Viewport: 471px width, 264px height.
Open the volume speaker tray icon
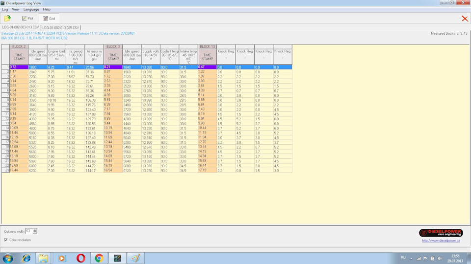click(x=440, y=258)
